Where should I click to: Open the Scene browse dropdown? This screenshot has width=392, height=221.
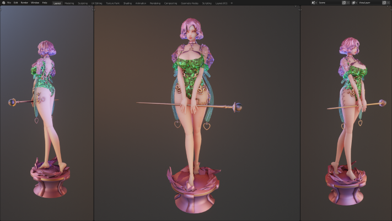point(314,3)
